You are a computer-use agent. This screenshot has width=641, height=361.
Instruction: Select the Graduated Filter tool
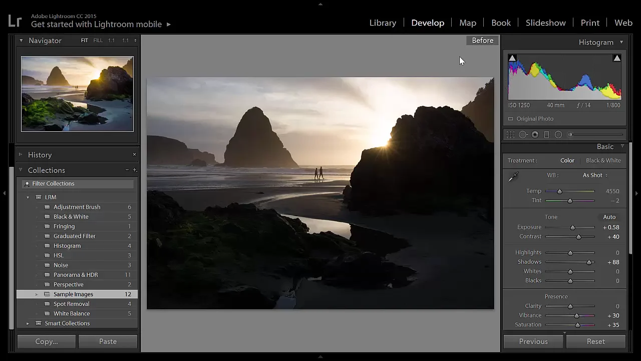(x=547, y=135)
